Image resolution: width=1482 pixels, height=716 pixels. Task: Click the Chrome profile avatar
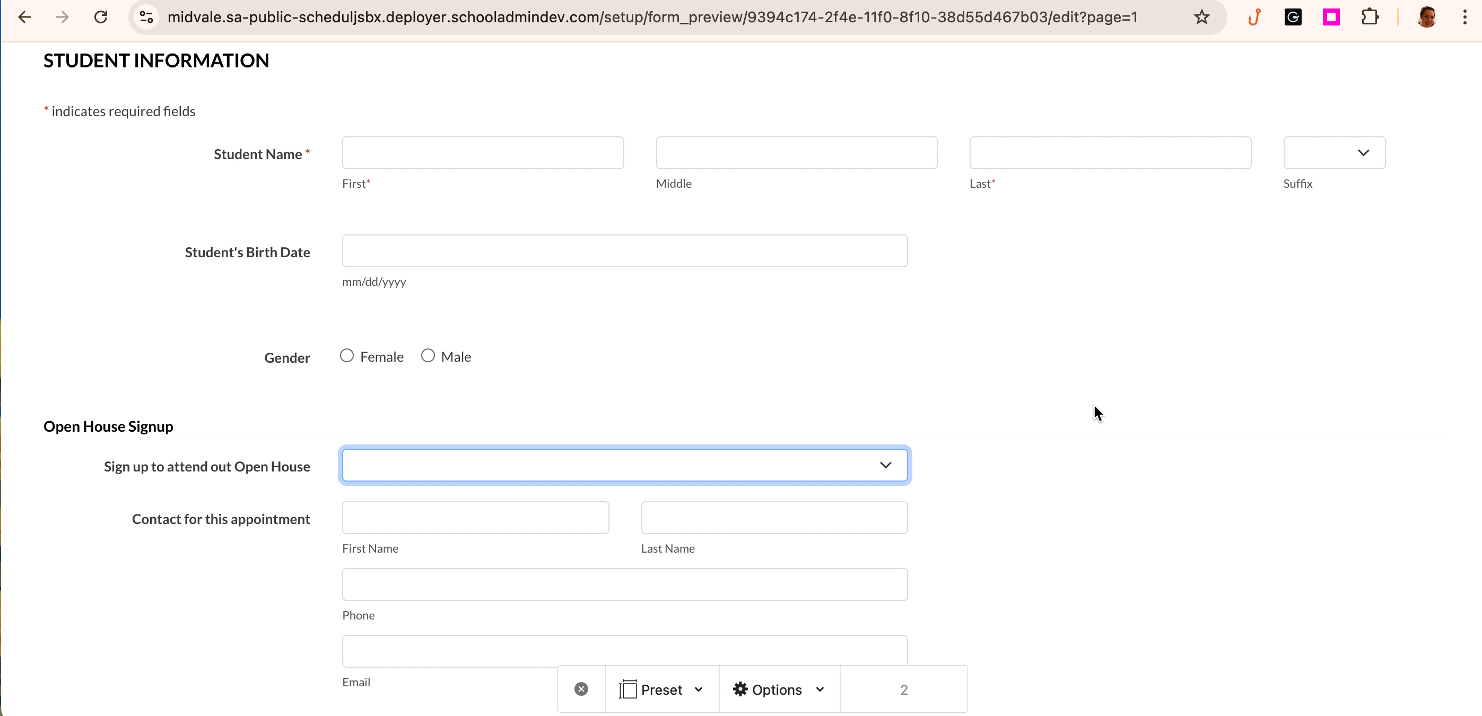coord(1426,18)
